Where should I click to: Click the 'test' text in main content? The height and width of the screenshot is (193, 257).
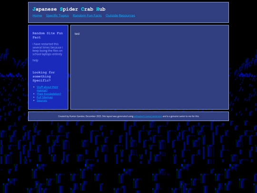click(77, 34)
